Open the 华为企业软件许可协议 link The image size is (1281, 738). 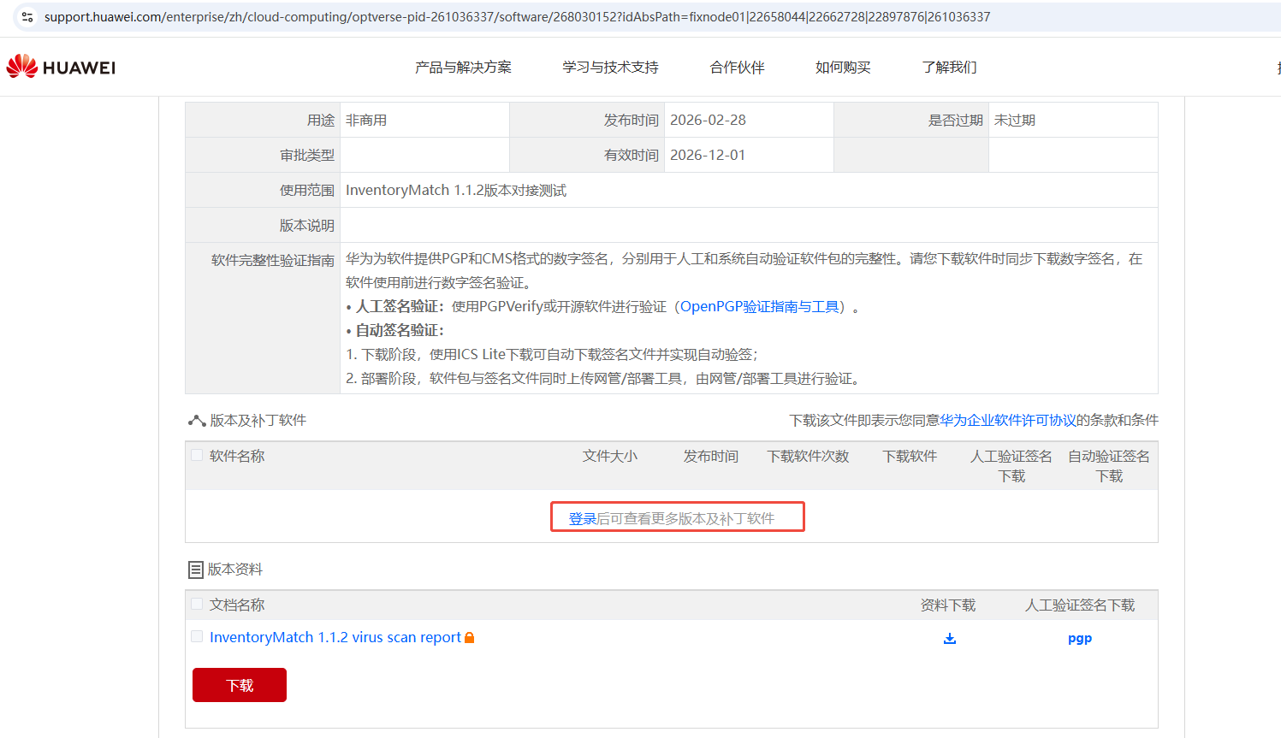tap(1007, 421)
